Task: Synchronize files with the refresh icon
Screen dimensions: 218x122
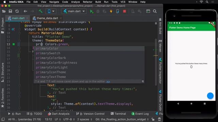Action: pyautogui.click(x=17, y=11)
